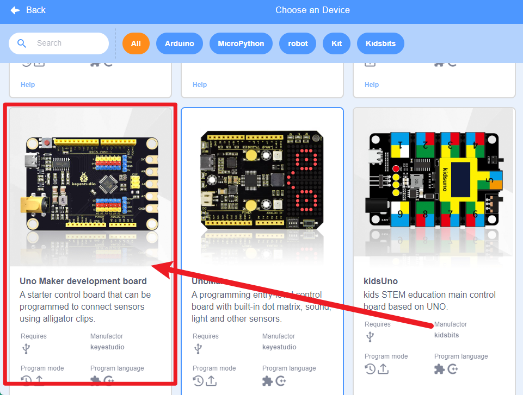The width and height of the screenshot is (523, 395).
Task: Click upload mode icon on dot matrix card
Action: pos(211,381)
